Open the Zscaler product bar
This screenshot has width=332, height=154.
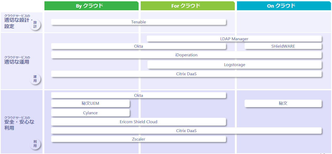[x=139, y=139]
